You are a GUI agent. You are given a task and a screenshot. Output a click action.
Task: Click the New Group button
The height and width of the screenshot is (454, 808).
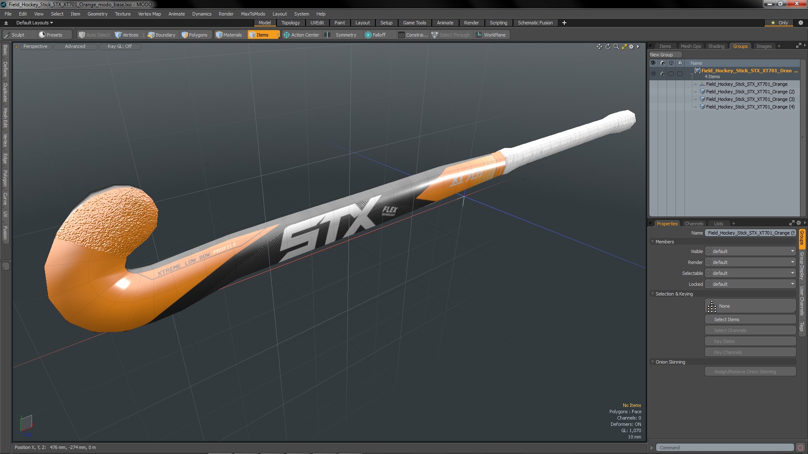(x=665, y=55)
